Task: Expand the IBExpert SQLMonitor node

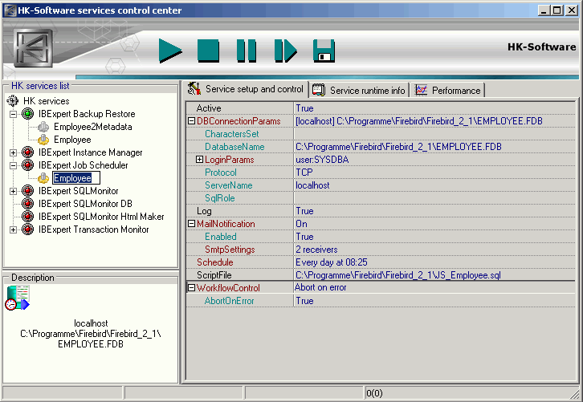Action: point(13,191)
